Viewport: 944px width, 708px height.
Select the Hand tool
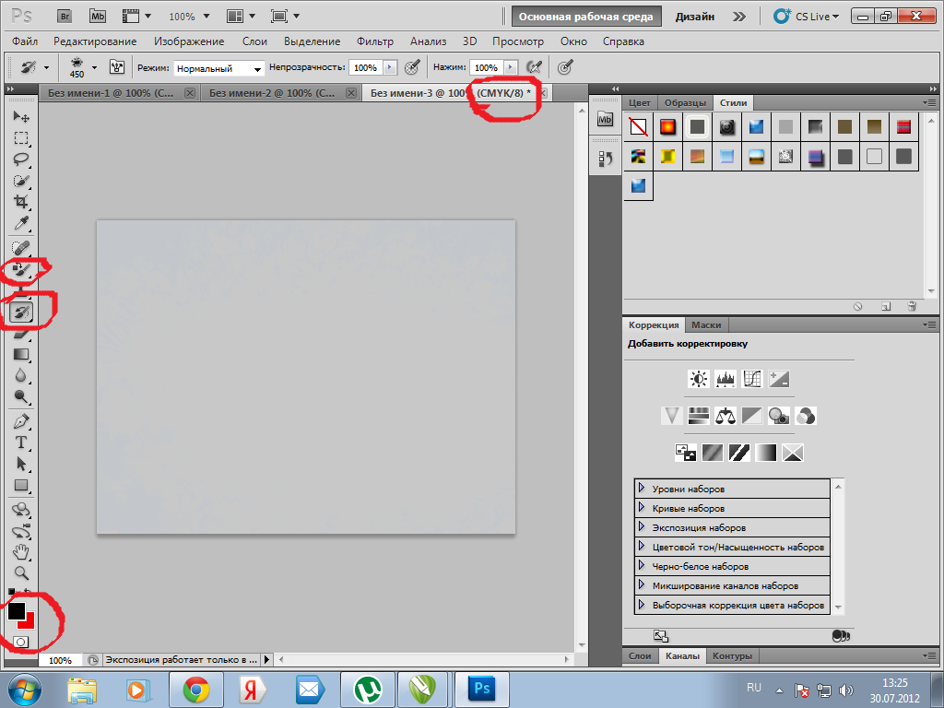[21, 552]
